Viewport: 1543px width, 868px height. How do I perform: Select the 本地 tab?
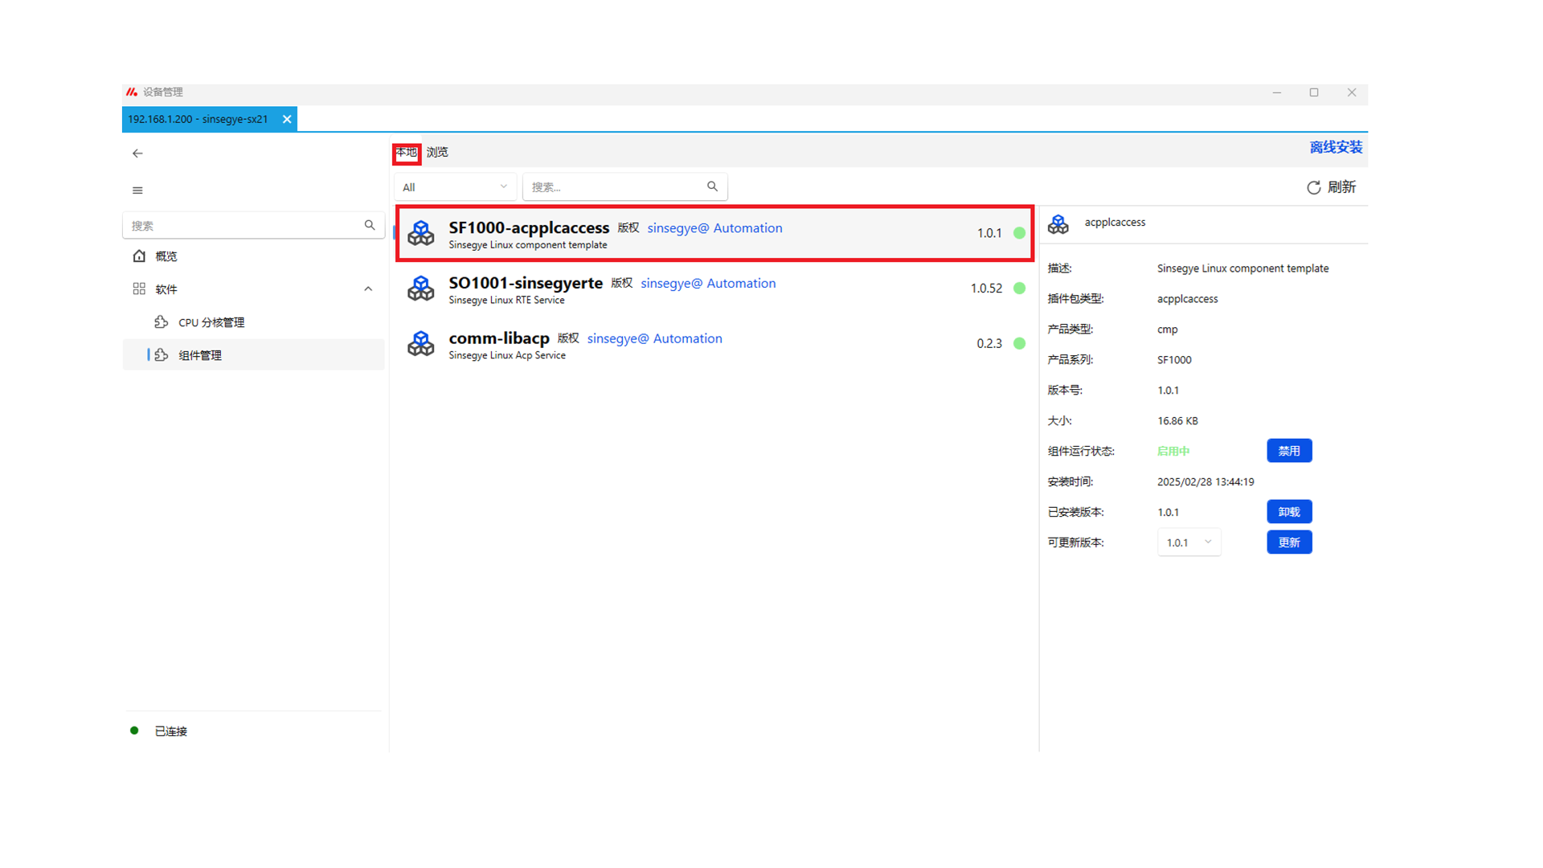point(407,152)
